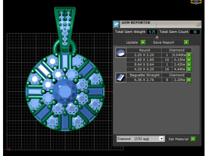Click the Diamond header in the Round table
208x156 pixels.
pyautogui.click(x=177, y=50)
